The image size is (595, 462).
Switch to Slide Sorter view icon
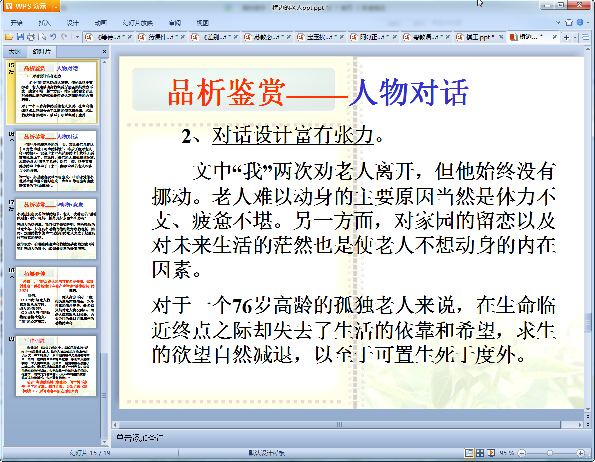coord(480,453)
